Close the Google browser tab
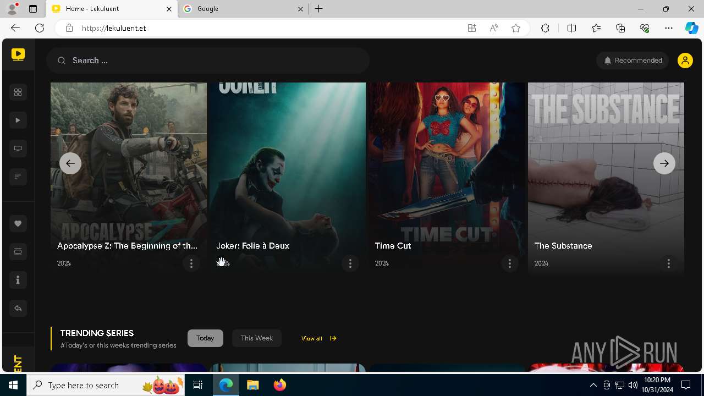Image resolution: width=704 pixels, height=396 pixels. pos(301,9)
